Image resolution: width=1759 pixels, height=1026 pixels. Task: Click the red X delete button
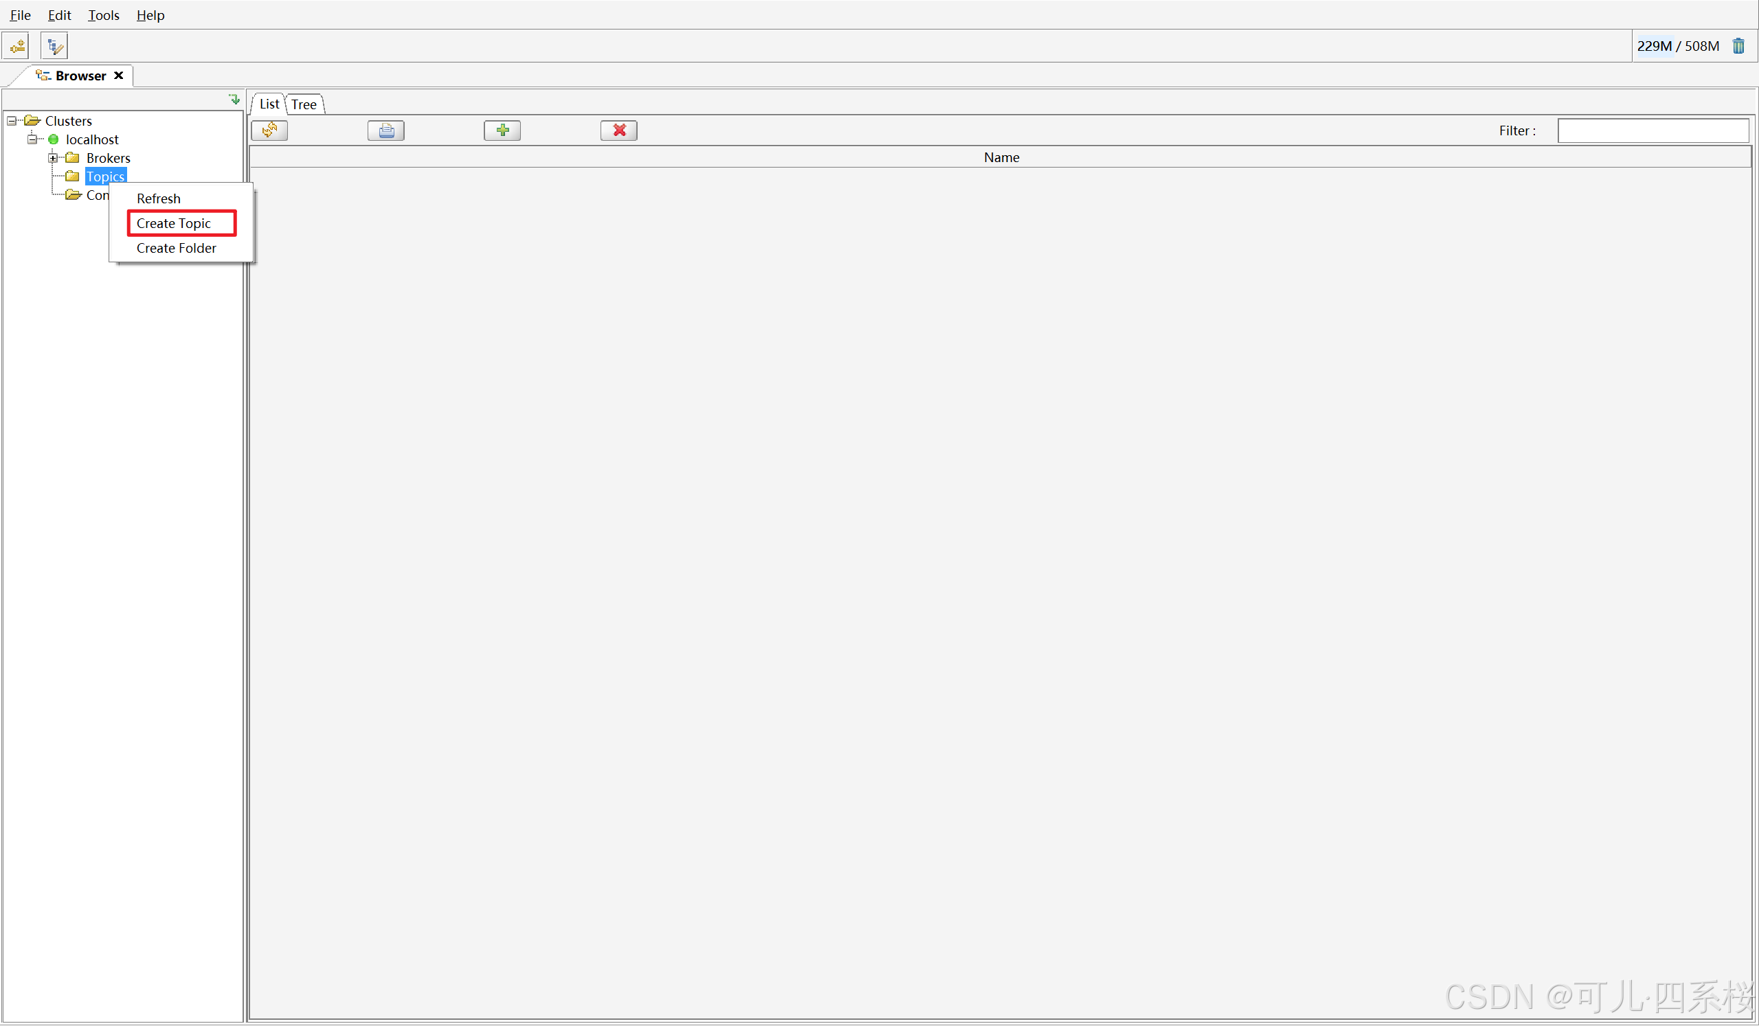pyautogui.click(x=618, y=130)
